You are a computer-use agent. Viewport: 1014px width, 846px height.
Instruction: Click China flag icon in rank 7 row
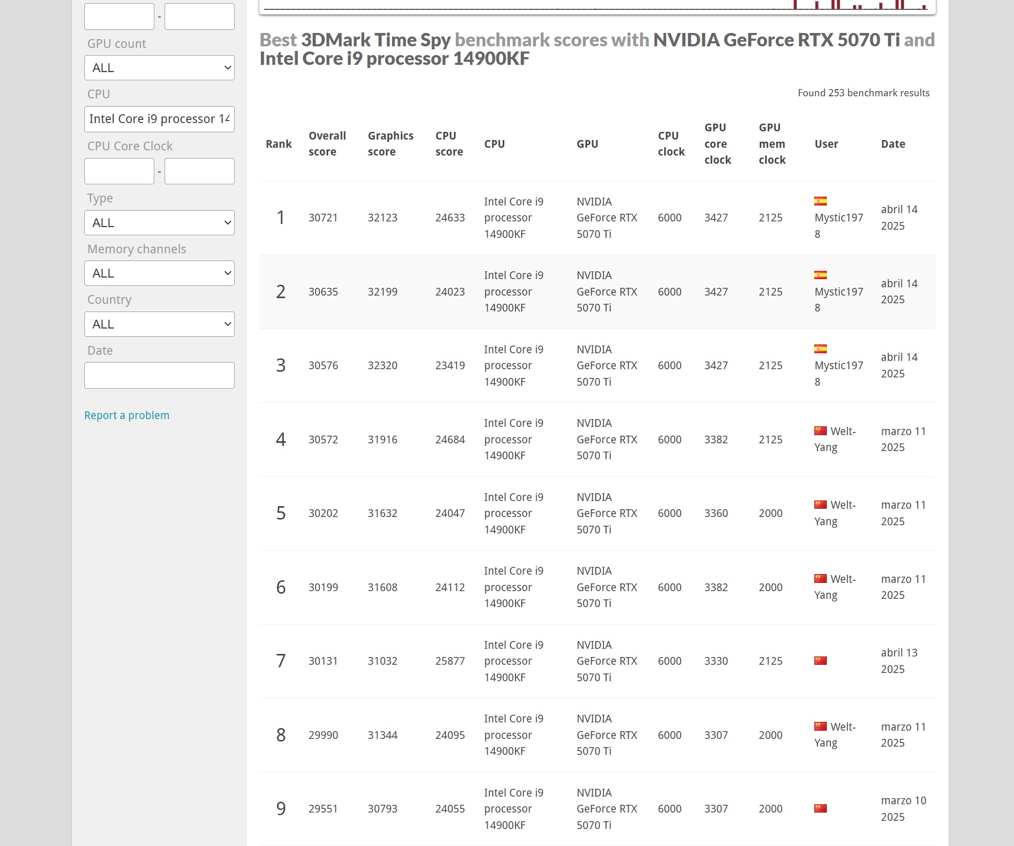click(x=821, y=661)
